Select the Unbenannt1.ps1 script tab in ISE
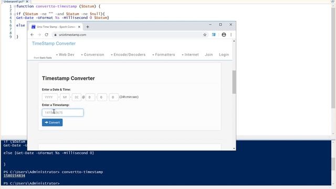Viewport: 336px width, 189px height. tap(14, 1)
